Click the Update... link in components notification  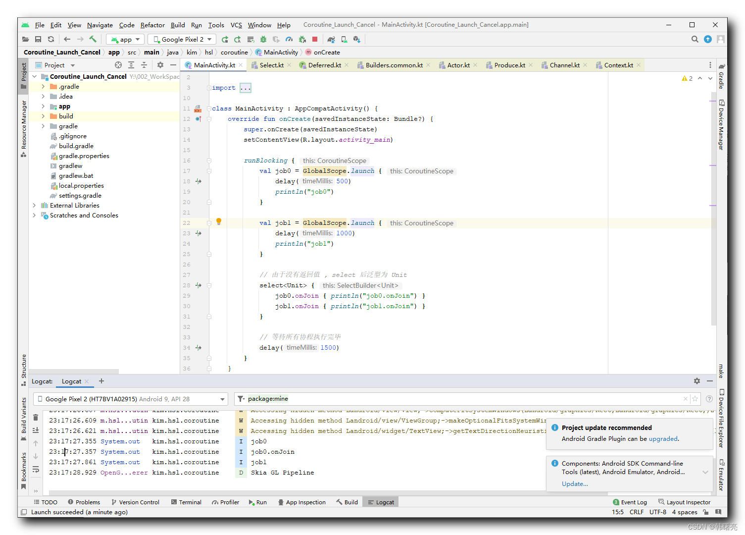click(x=575, y=483)
